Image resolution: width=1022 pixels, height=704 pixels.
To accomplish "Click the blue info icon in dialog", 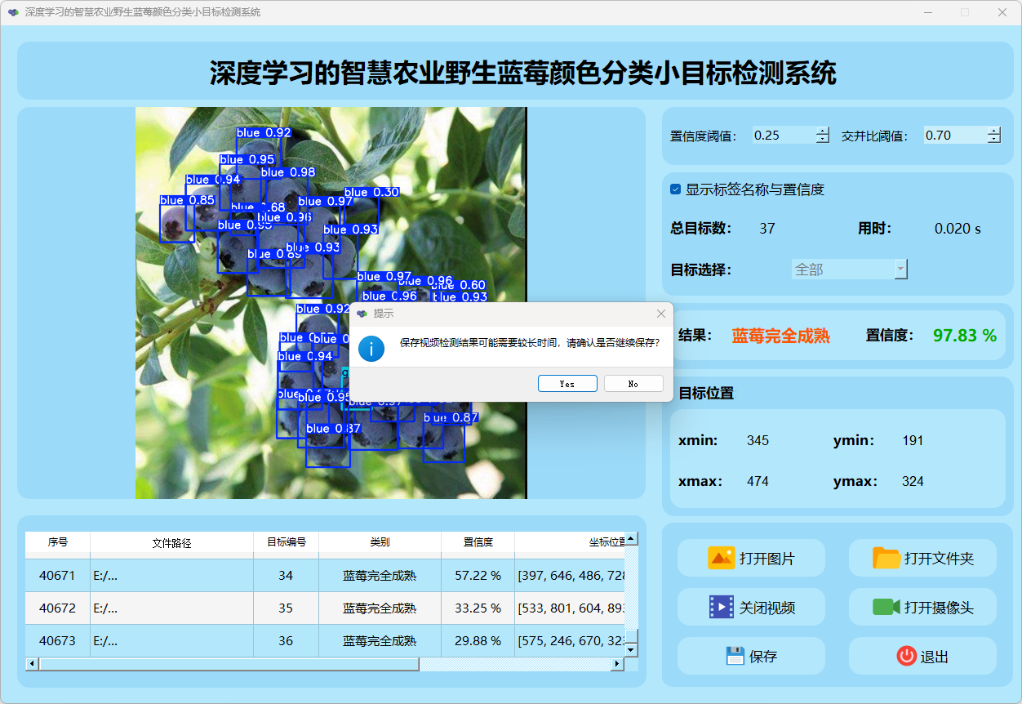I will click(371, 349).
